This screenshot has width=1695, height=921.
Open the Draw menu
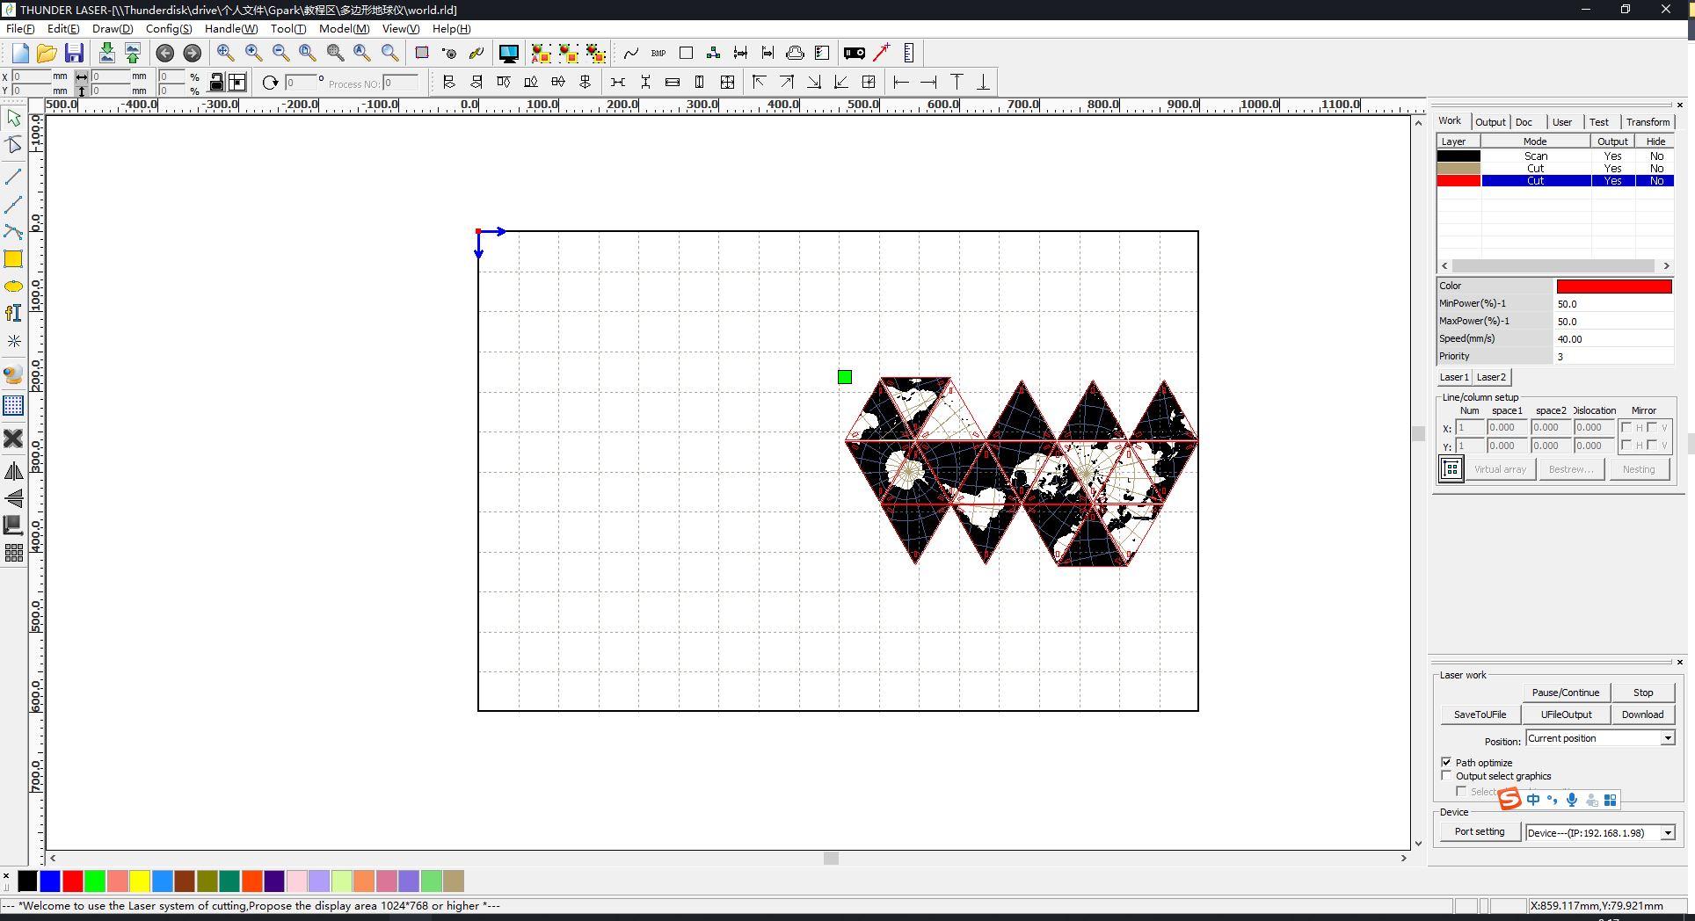pyautogui.click(x=113, y=29)
